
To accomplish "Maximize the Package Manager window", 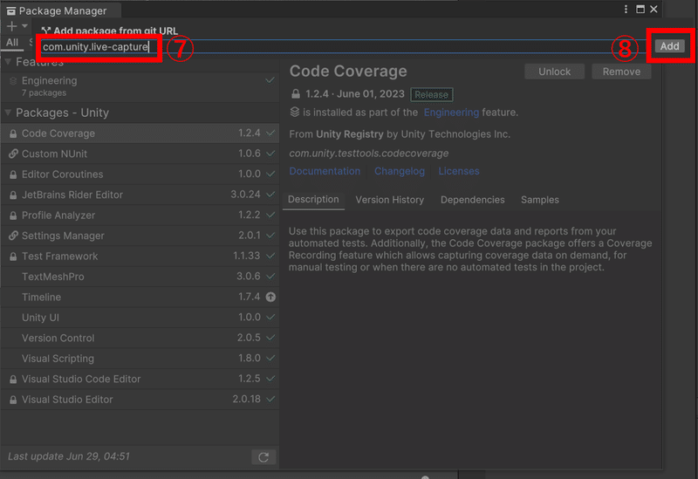I will pyautogui.click(x=640, y=9).
